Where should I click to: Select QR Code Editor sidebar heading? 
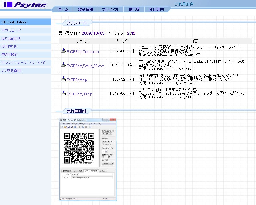[x=26, y=22]
